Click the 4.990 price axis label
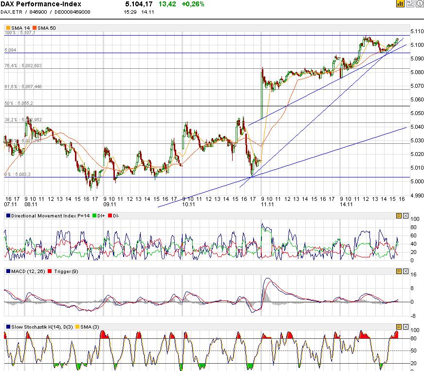Image resolution: width=424 pixels, height=371 pixels. [x=417, y=195]
